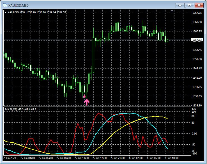This screenshot has height=164, width=207.
Task: Click the 6 Jun 06:00 time label
Action: click(154, 158)
